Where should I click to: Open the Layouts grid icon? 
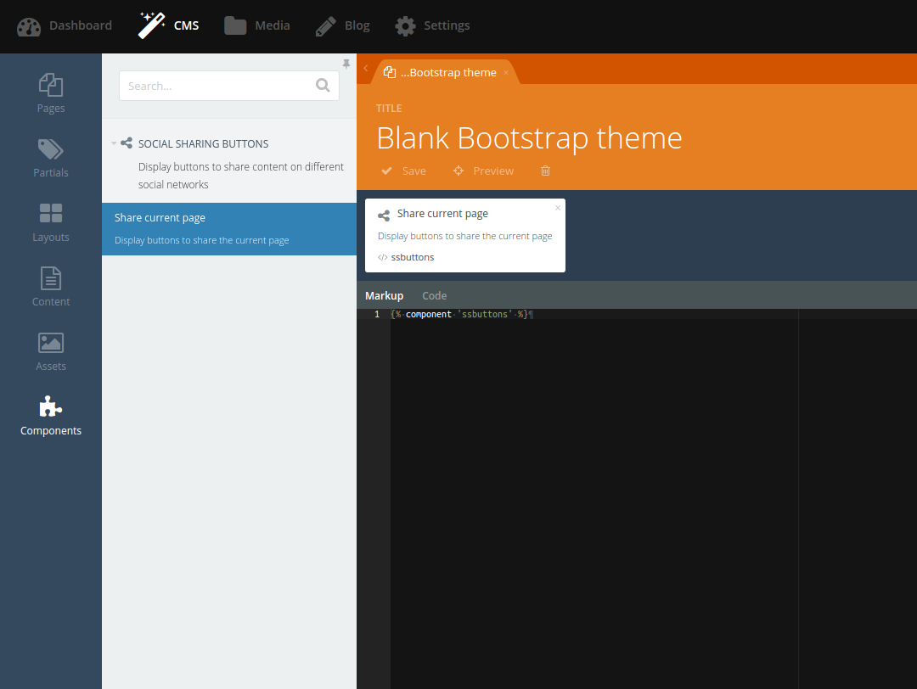click(x=51, y=213)
